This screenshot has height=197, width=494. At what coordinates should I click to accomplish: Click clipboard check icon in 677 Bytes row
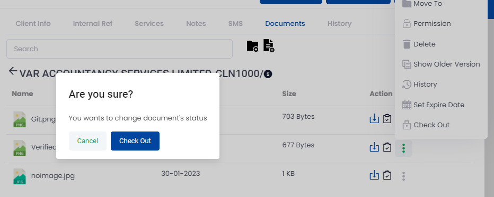click(x=387, y=147)
